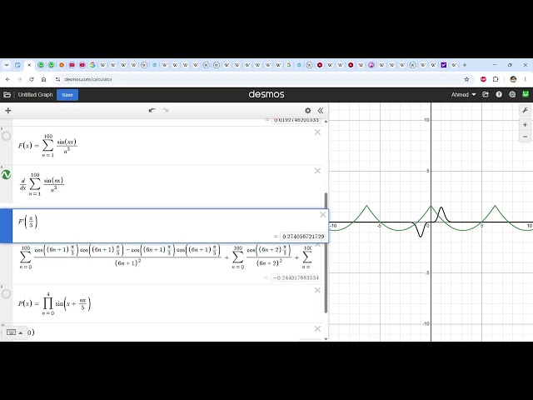Click the black curve near the origin
Viewport: 533px width, 400px height.
(441, 207)
